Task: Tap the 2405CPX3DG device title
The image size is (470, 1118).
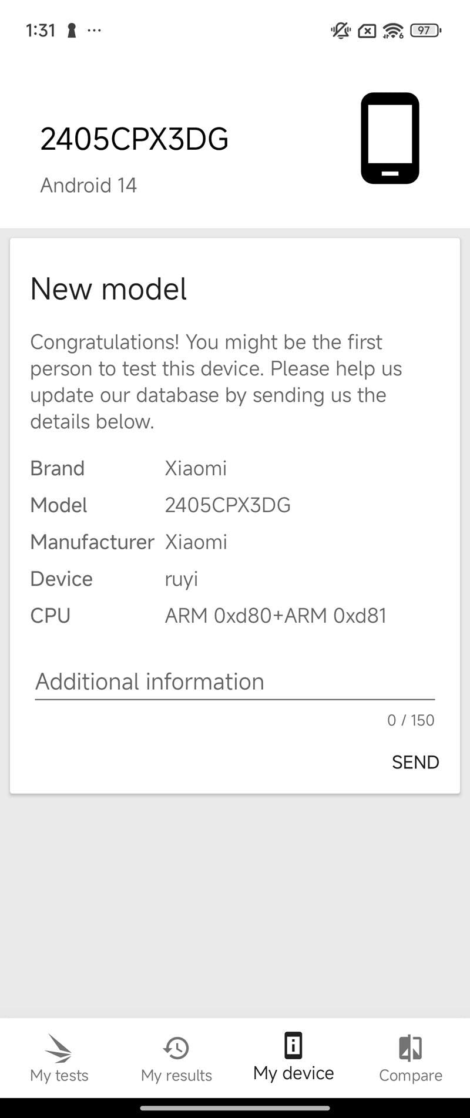Action: point(134,139)
